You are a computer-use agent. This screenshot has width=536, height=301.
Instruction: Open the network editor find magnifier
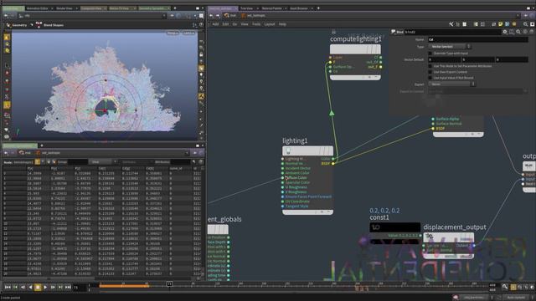(525, 24)
